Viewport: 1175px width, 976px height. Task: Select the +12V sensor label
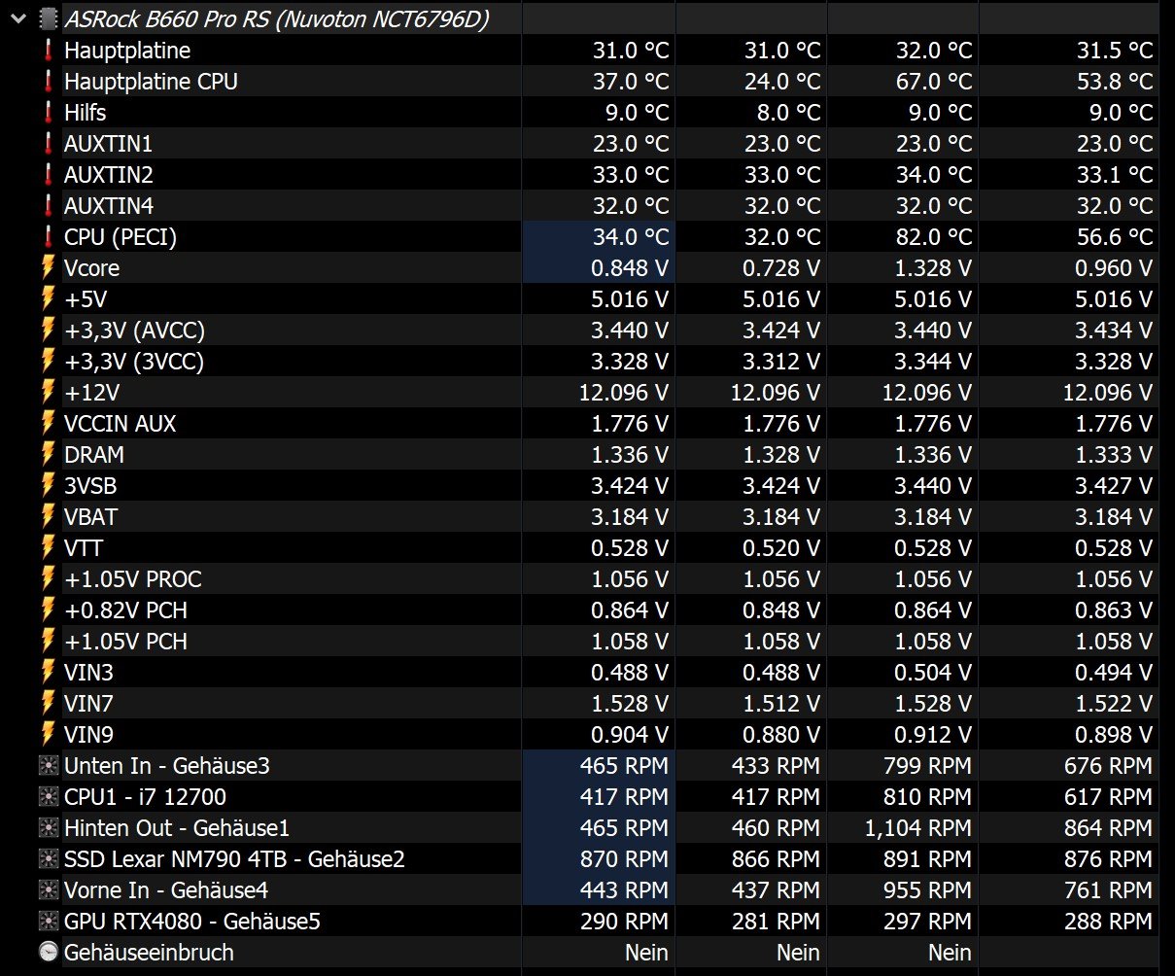pos(91,393)
